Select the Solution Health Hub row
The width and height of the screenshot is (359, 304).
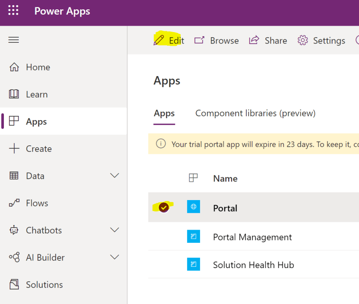[x=253, y=265]
